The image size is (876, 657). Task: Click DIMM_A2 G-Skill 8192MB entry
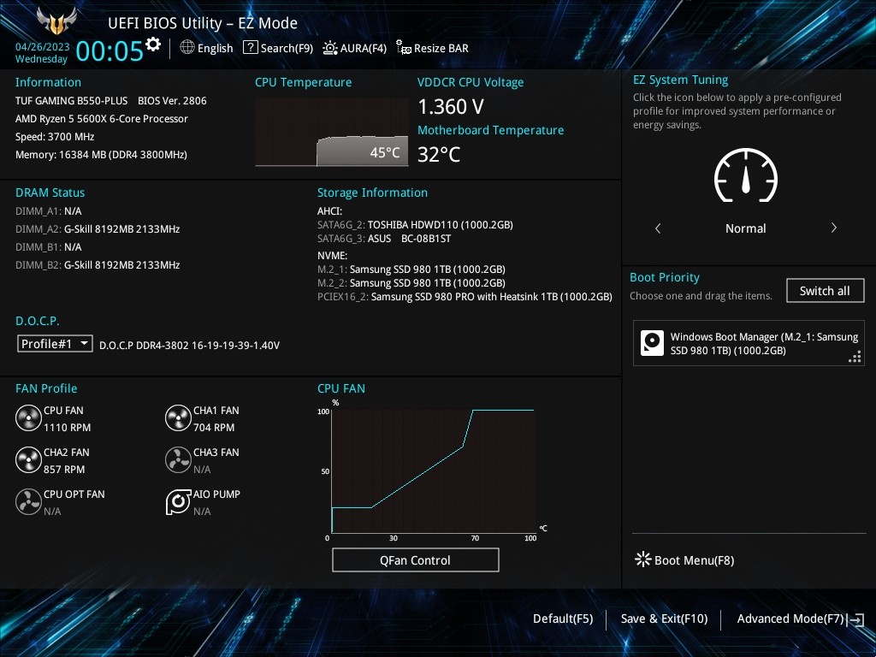click(x=98, y=228)
